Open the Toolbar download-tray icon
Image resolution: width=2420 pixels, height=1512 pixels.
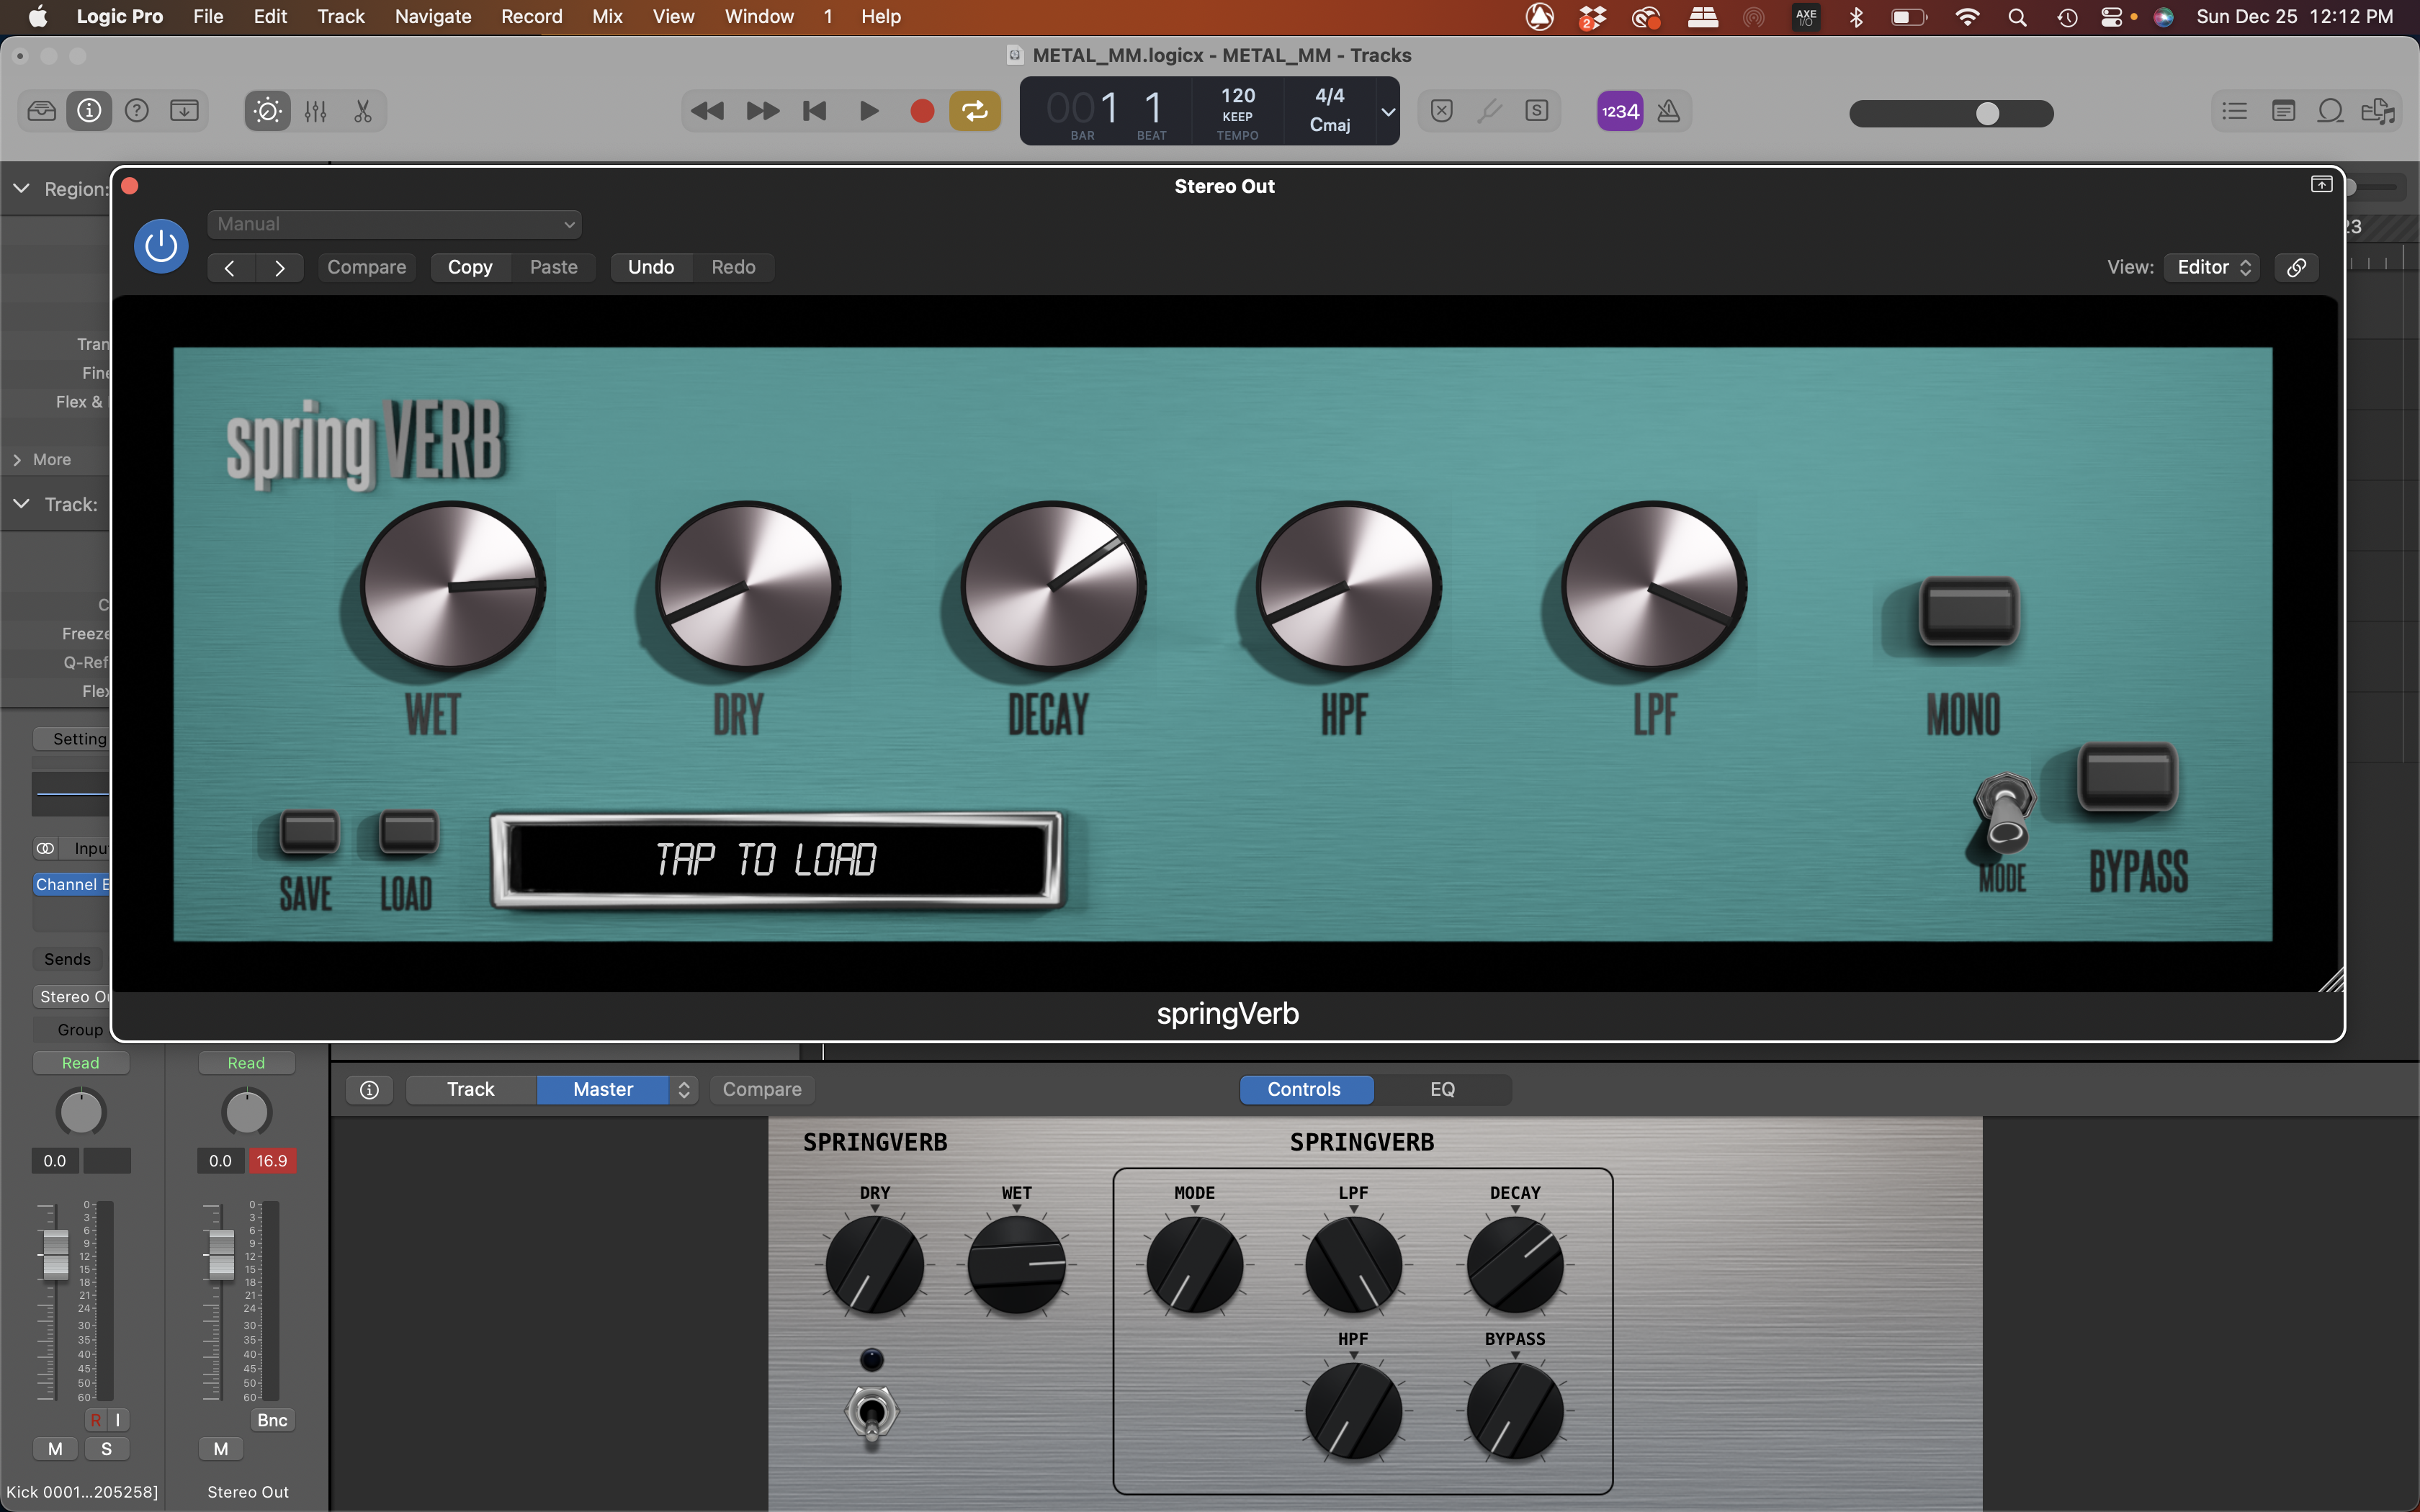point(184,111)
